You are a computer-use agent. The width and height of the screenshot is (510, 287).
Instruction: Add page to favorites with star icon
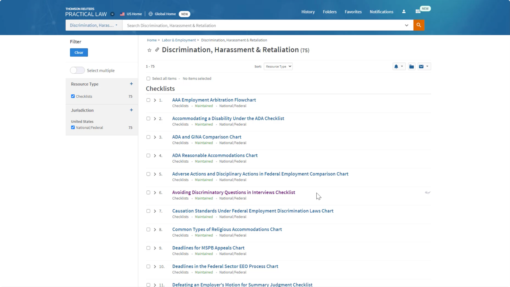(x=149, y=50)
